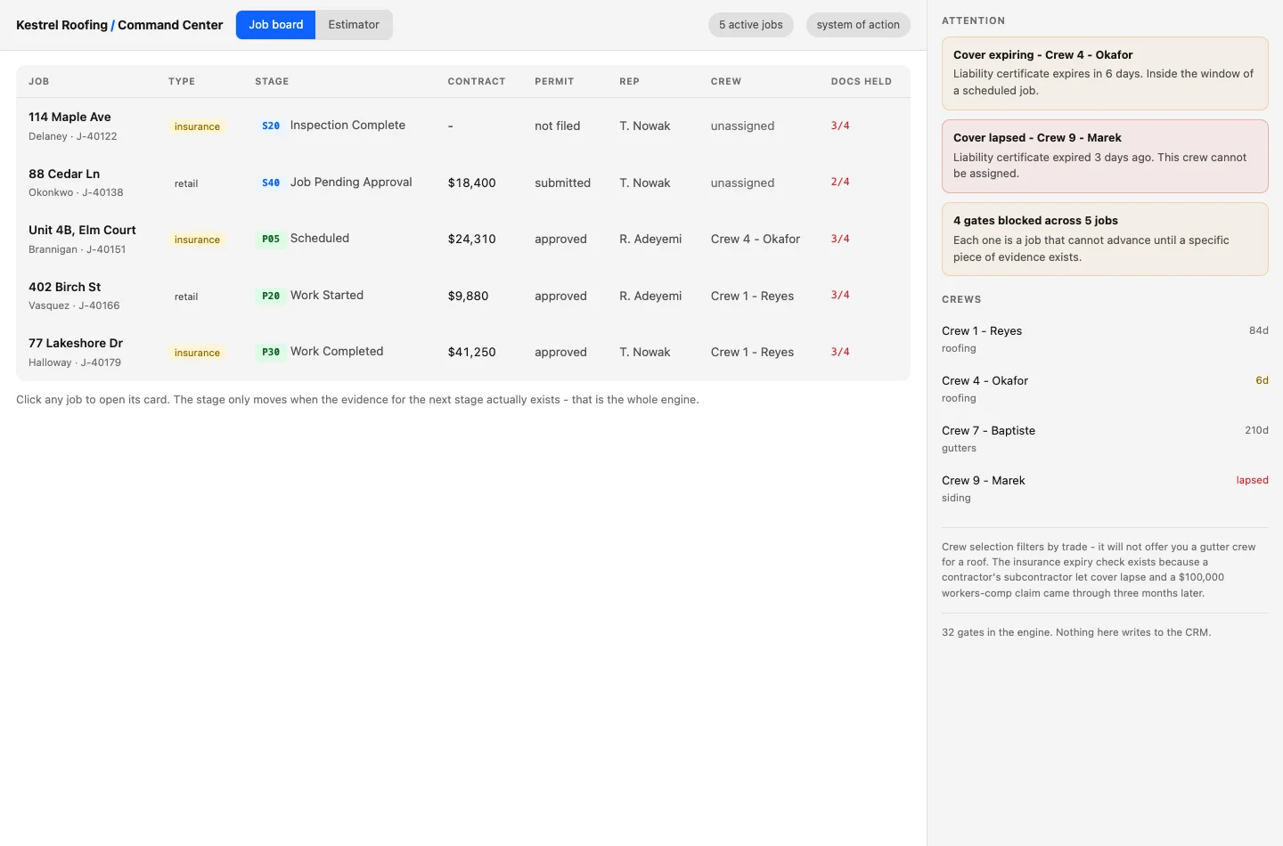Open the Cover expiring Crew 4 alert

1105,73
